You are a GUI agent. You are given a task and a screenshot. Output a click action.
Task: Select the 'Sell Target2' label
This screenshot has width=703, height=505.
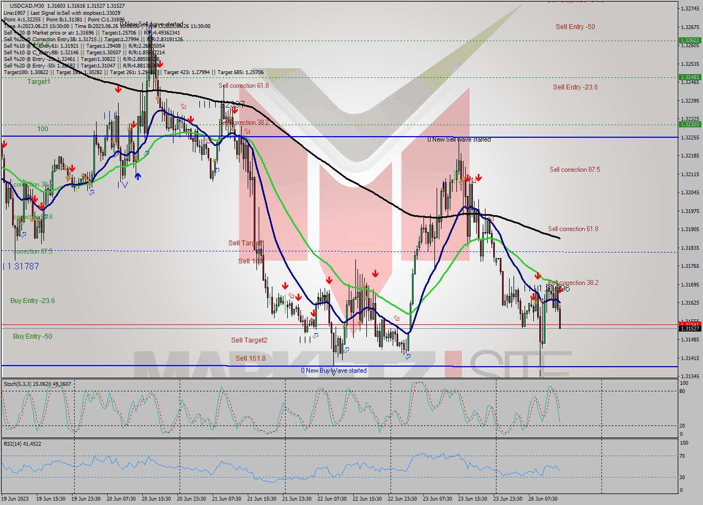[x=249, y=340]
